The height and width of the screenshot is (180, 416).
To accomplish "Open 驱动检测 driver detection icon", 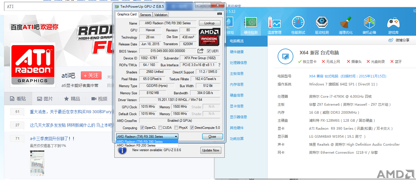I will pyautogui.click(x=322, y=25).
